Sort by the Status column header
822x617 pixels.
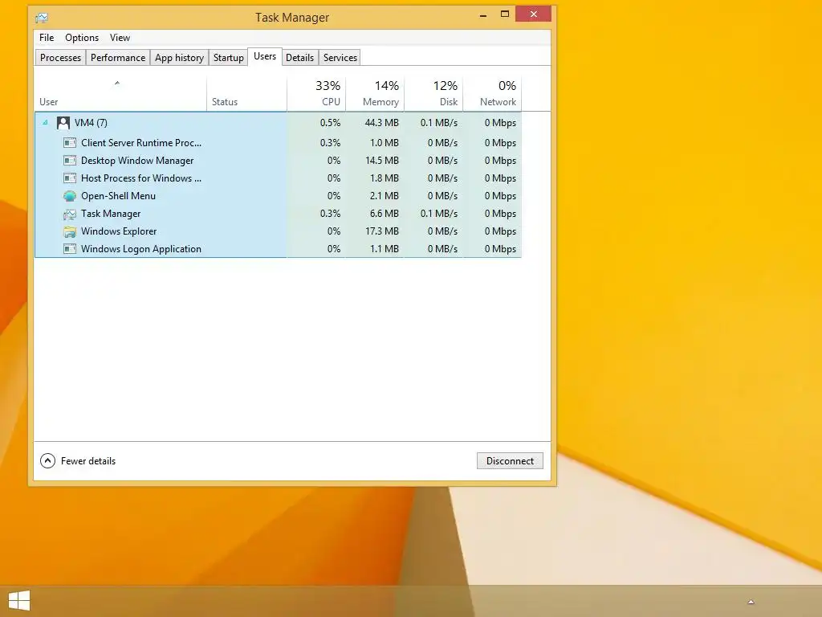(247, 94)
